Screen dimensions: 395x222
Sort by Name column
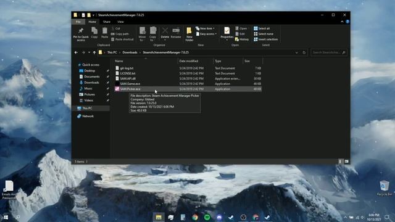pyautogui.click(x=146, y=61)
